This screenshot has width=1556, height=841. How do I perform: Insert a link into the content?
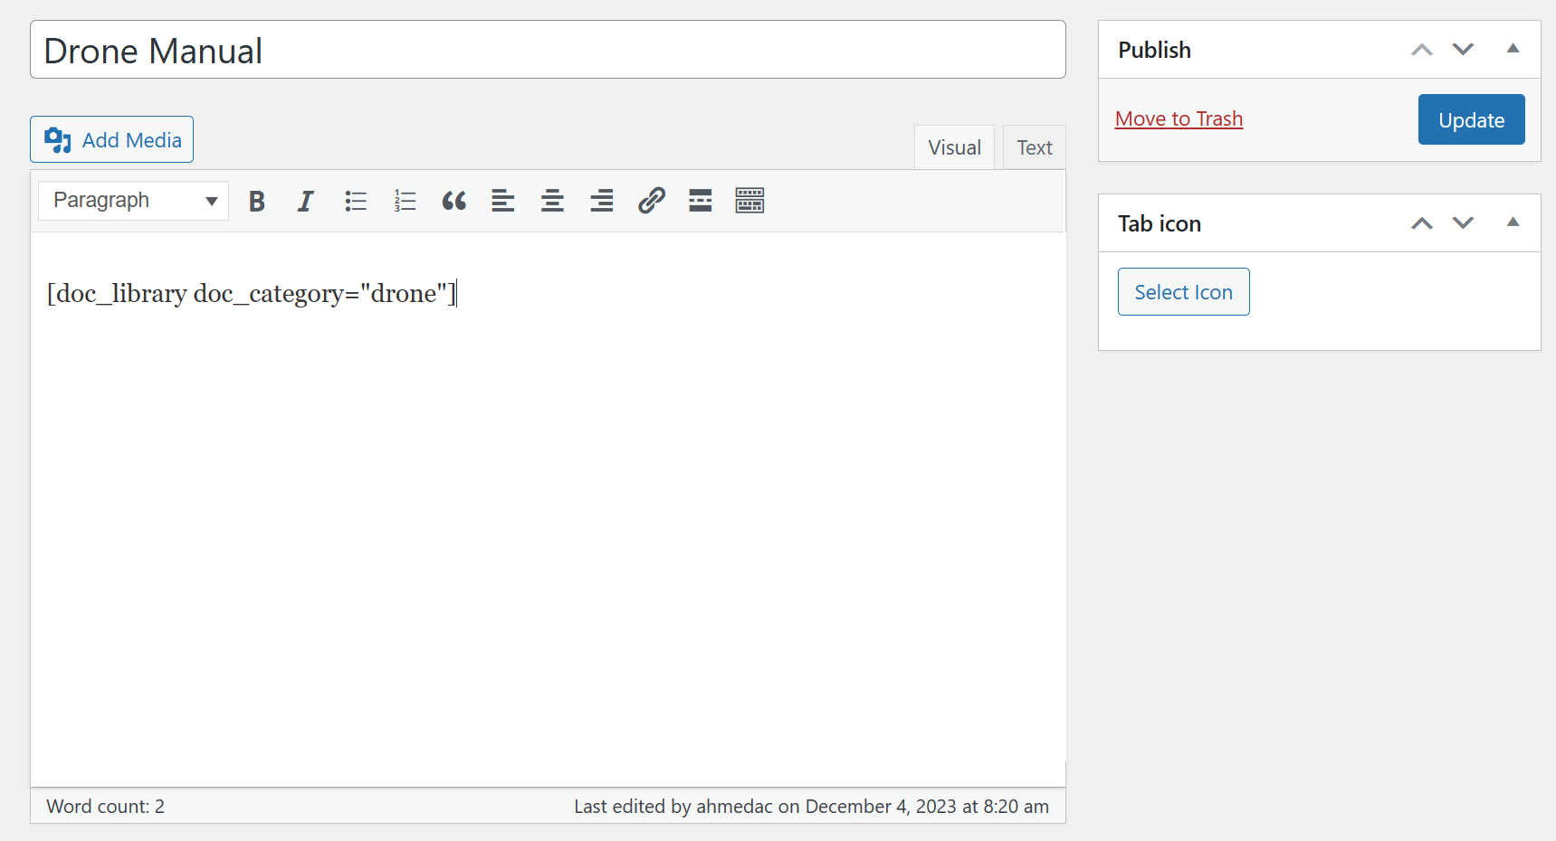(651, 201)
